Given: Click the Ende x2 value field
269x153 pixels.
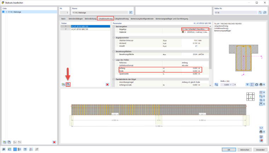Looking at the screenshot, I should (x=189, y=71).
